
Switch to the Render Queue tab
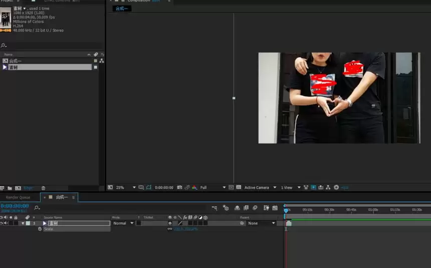coord(18,197)
